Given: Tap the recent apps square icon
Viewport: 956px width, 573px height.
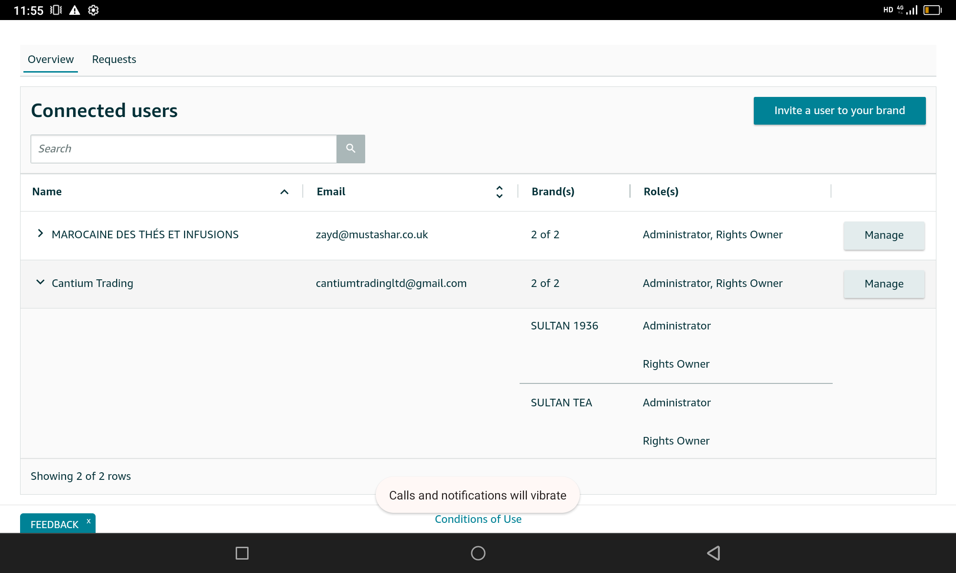Looking at the screenshot, I should click(x=242, y=553).
